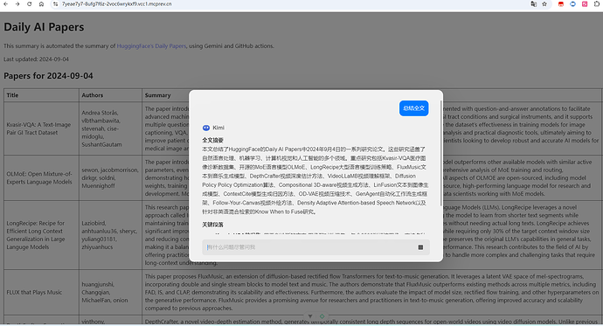Click the green diamond icon at page bottom
The image size is (603, 326).
point(322,316)
